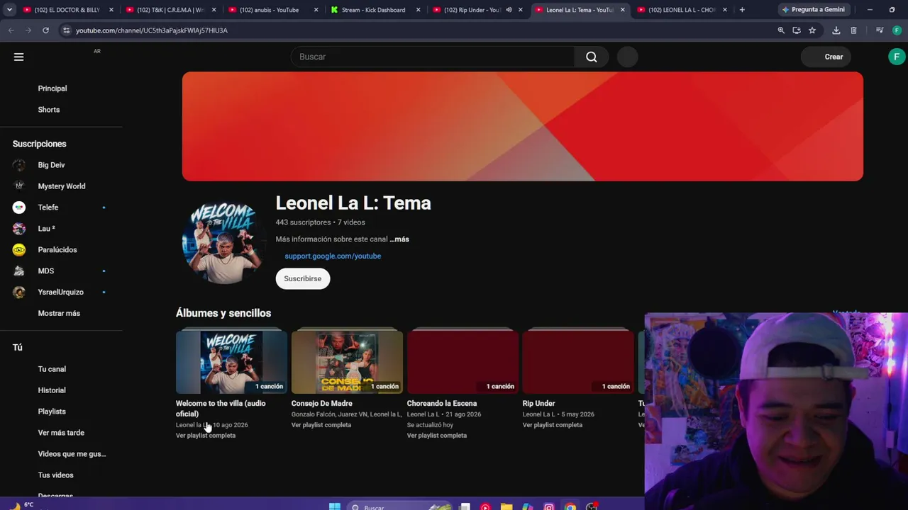Click Ver playlist completa under Rip Under
The height and width of the screenshot is (510, 908).
(553, 425)
